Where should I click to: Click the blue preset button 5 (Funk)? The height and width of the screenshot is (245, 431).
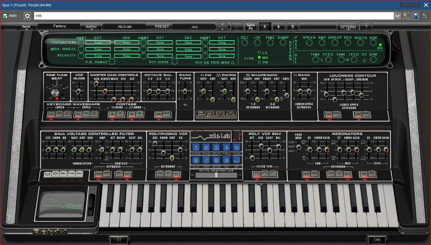point(236,147)
